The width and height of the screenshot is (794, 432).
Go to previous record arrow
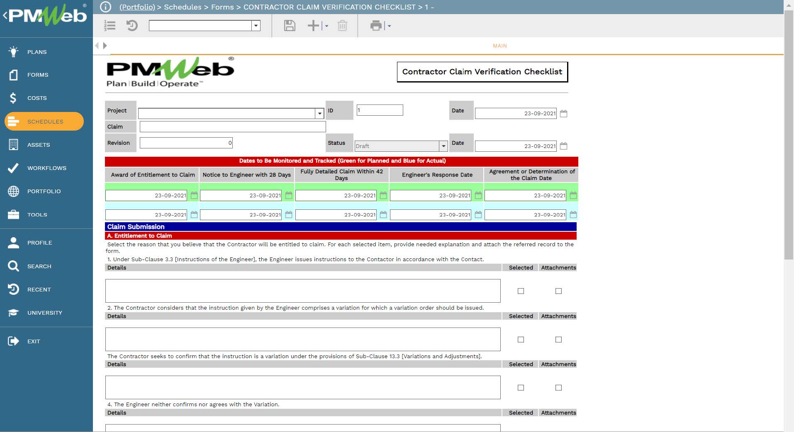tap(97, 46)
